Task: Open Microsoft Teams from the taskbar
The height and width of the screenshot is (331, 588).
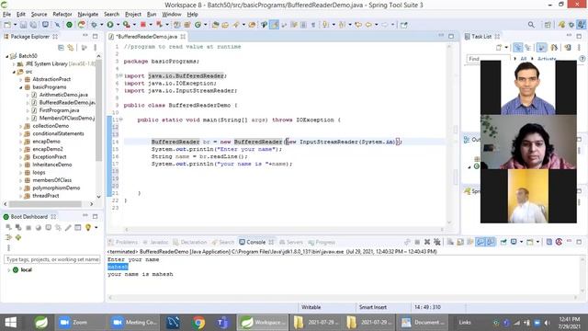Action: (x=222, y=323)
